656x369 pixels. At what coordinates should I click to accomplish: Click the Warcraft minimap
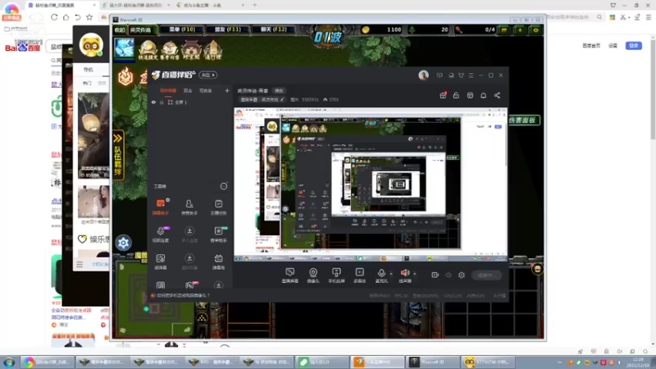point(155,298)
